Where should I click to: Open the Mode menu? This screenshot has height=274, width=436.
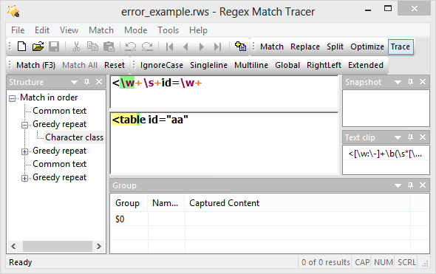(x=136, y=30)
